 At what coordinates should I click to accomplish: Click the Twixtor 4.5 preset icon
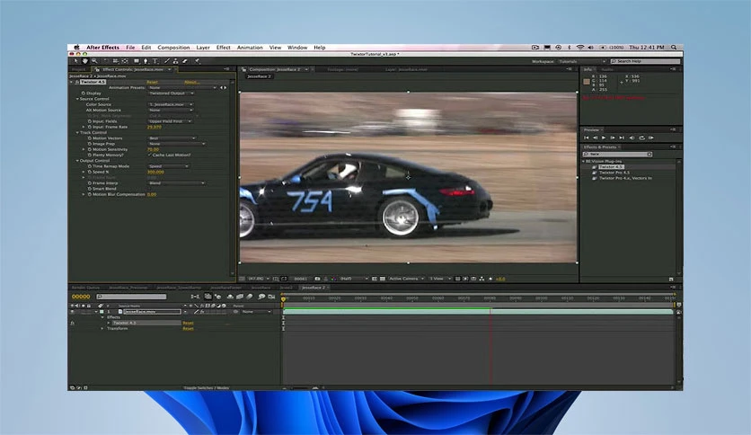(x=595, y=167)
